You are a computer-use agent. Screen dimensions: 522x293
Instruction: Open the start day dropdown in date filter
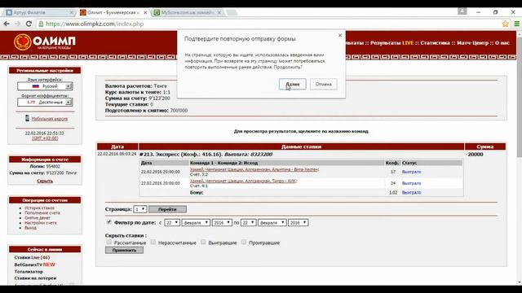[172, 222]
